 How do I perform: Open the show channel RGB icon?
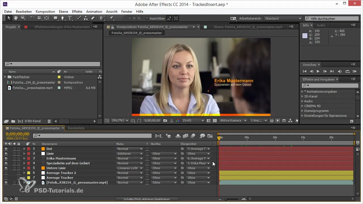pyautogui.click(x=178, y=120)
